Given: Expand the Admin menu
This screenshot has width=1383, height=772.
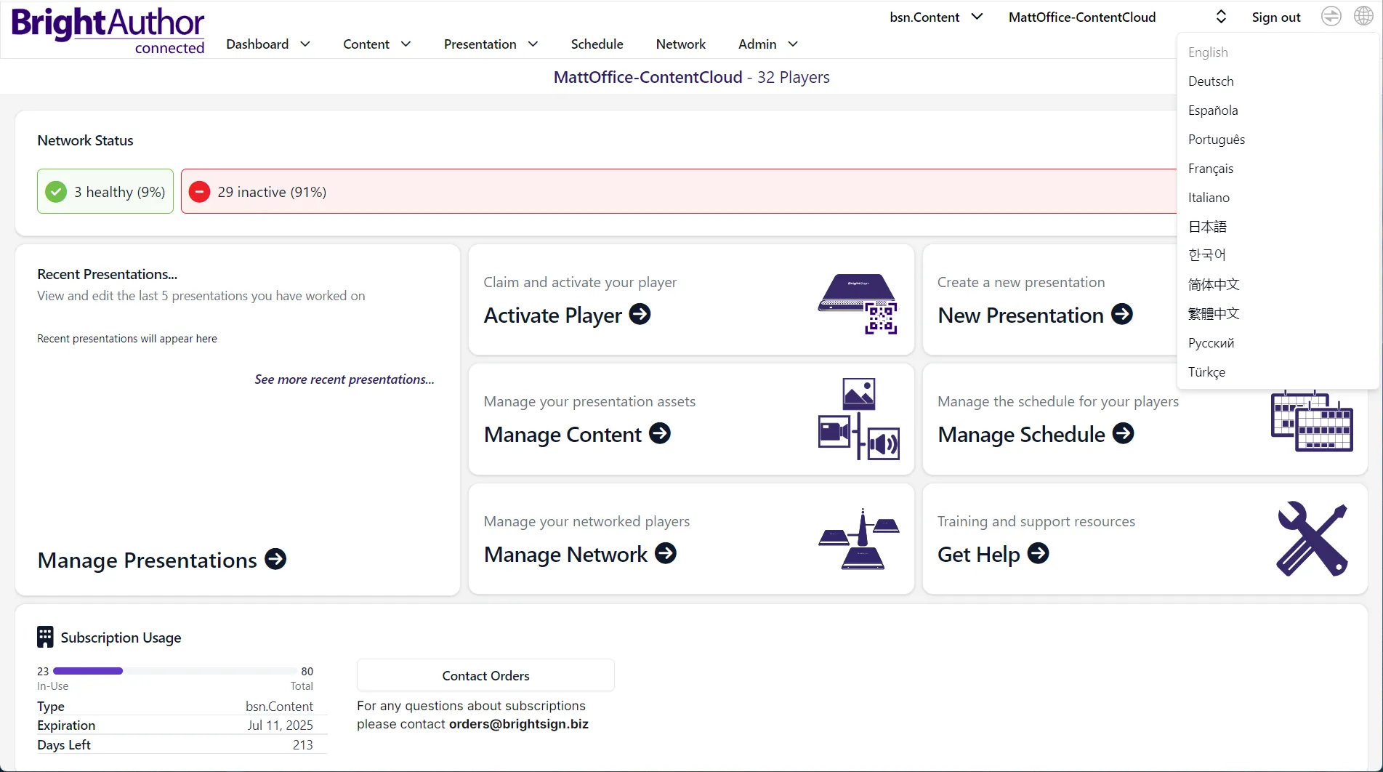Looking at the screenshot, I should 768,44.
